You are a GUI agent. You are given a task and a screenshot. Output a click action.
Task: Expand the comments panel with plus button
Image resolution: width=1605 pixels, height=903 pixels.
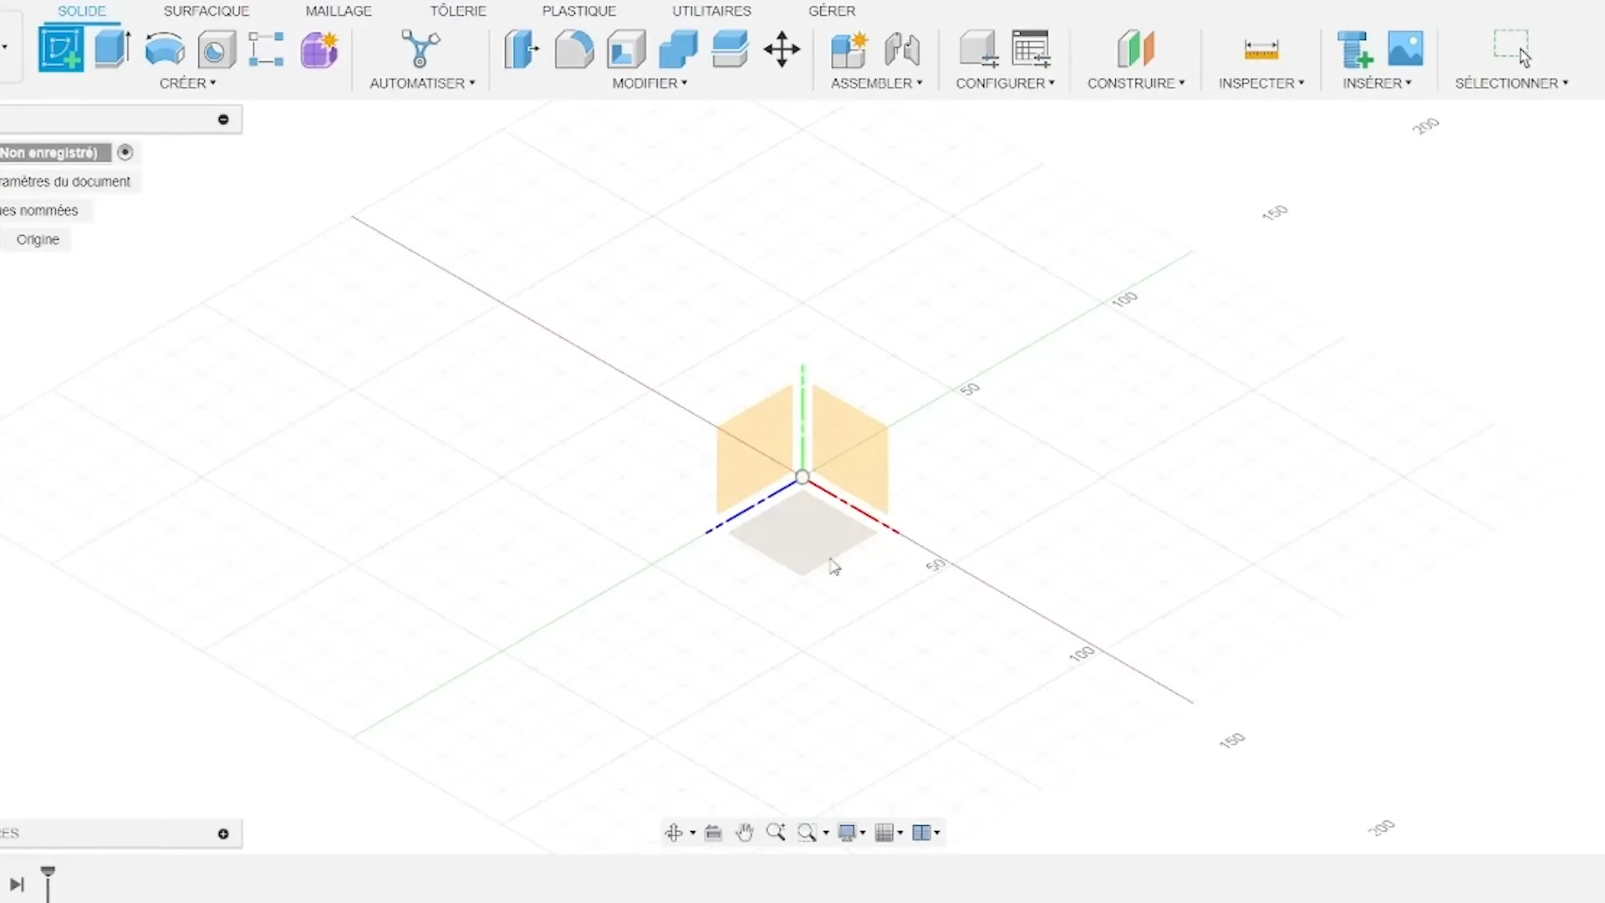(x=223, y=834)
